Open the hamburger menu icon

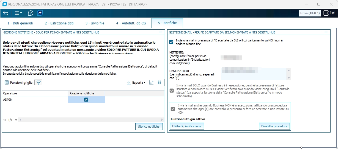coord(17,13)
